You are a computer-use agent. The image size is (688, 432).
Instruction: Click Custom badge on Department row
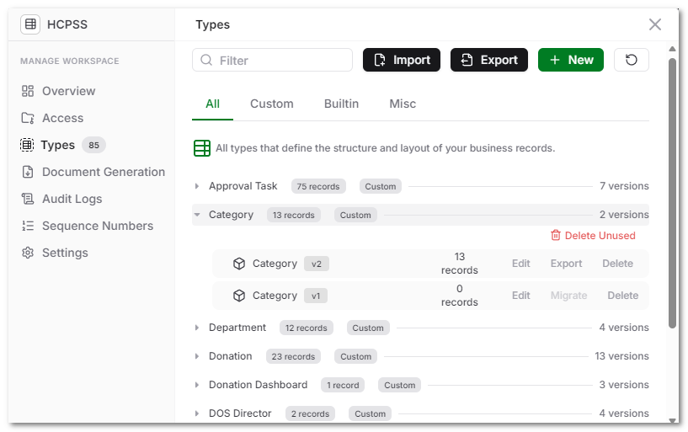click(x=368, y=328)
